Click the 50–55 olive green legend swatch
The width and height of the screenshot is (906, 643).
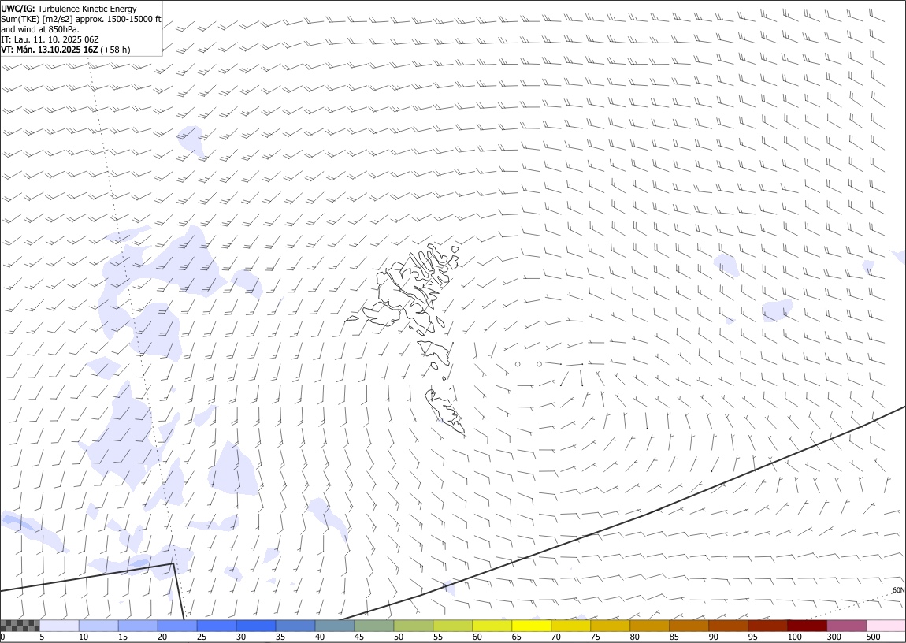414,626
